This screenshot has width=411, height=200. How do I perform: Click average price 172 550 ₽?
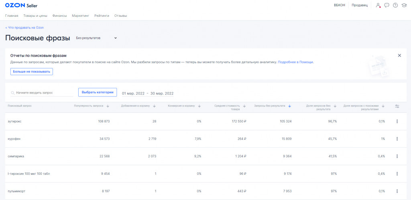238,122
